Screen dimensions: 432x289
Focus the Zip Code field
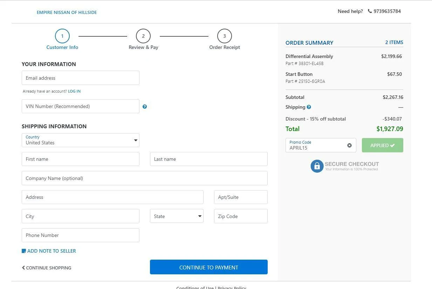coord(241,216)
